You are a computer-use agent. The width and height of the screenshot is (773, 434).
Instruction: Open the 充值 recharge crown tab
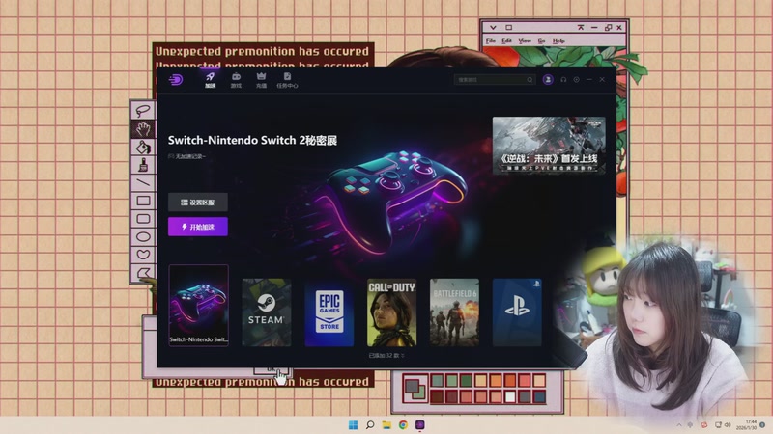pos(261,80)
